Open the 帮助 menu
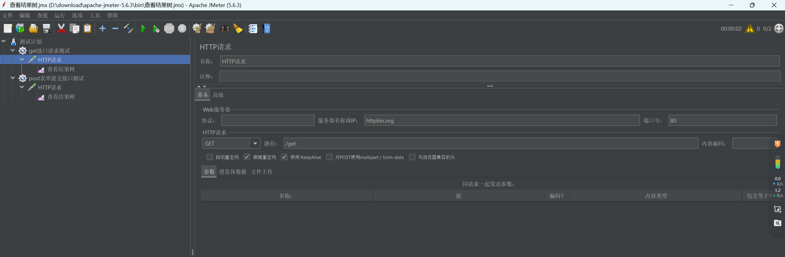This screenshot has height=257, width=785. coord(113,15)
